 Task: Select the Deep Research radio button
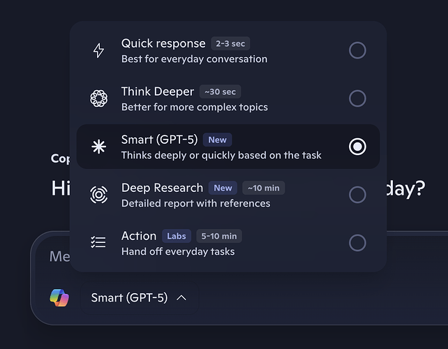click(x=357, y=195)
